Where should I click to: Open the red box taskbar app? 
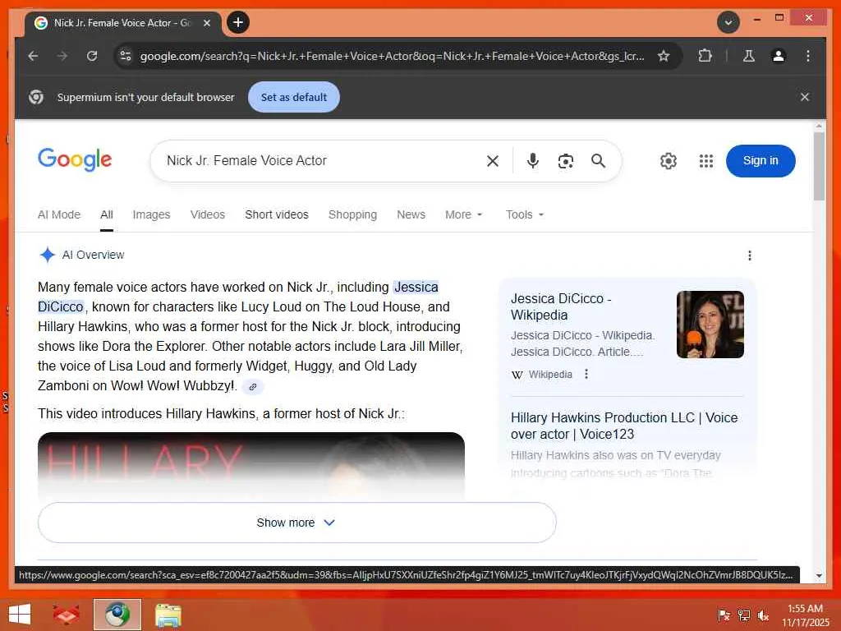coord(66,615)
